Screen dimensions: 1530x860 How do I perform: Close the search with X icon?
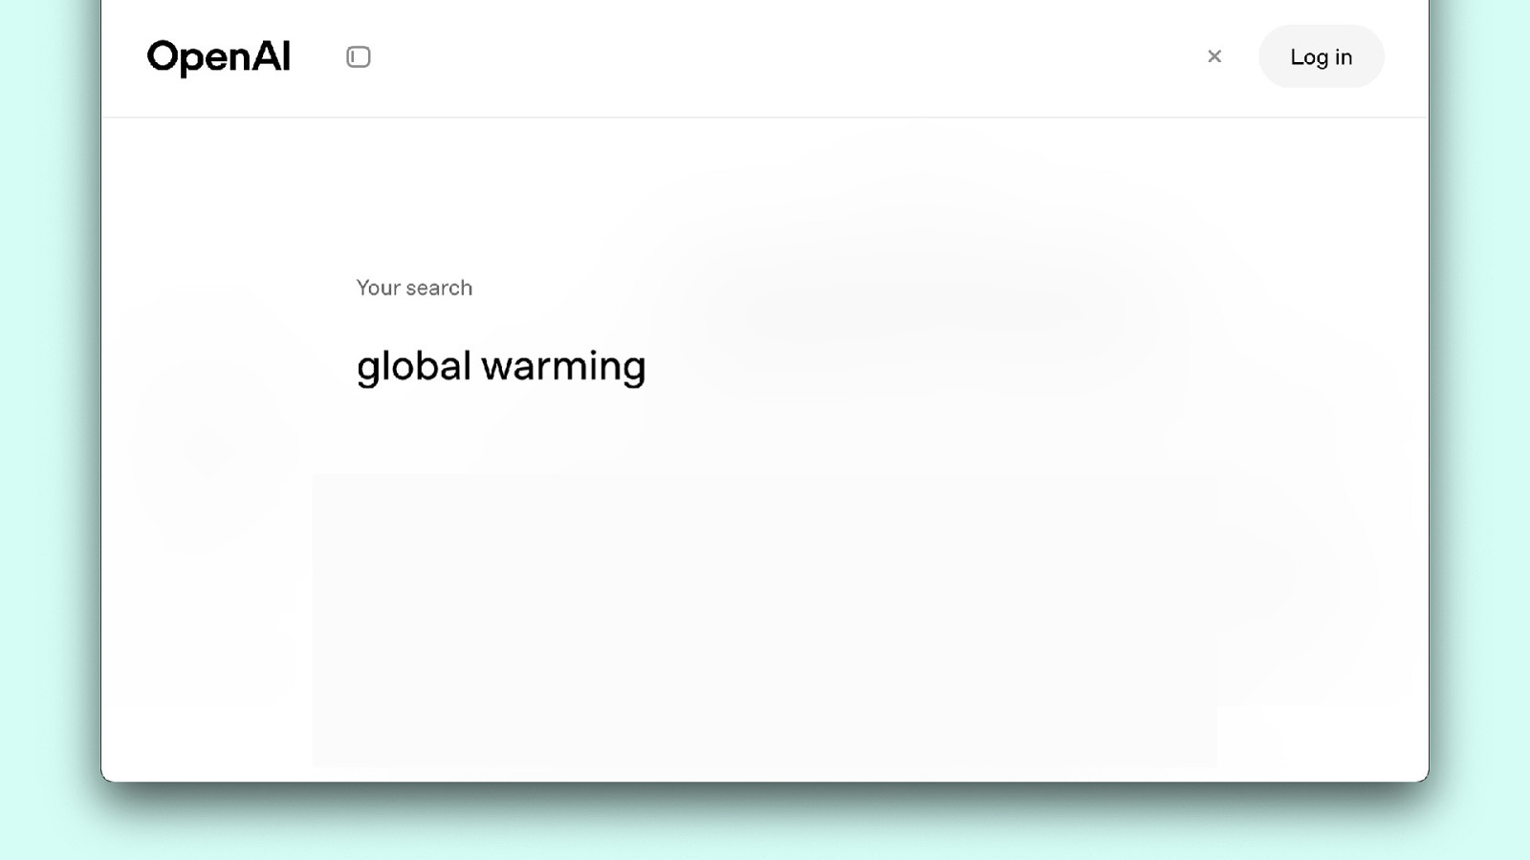[1214, 56]
